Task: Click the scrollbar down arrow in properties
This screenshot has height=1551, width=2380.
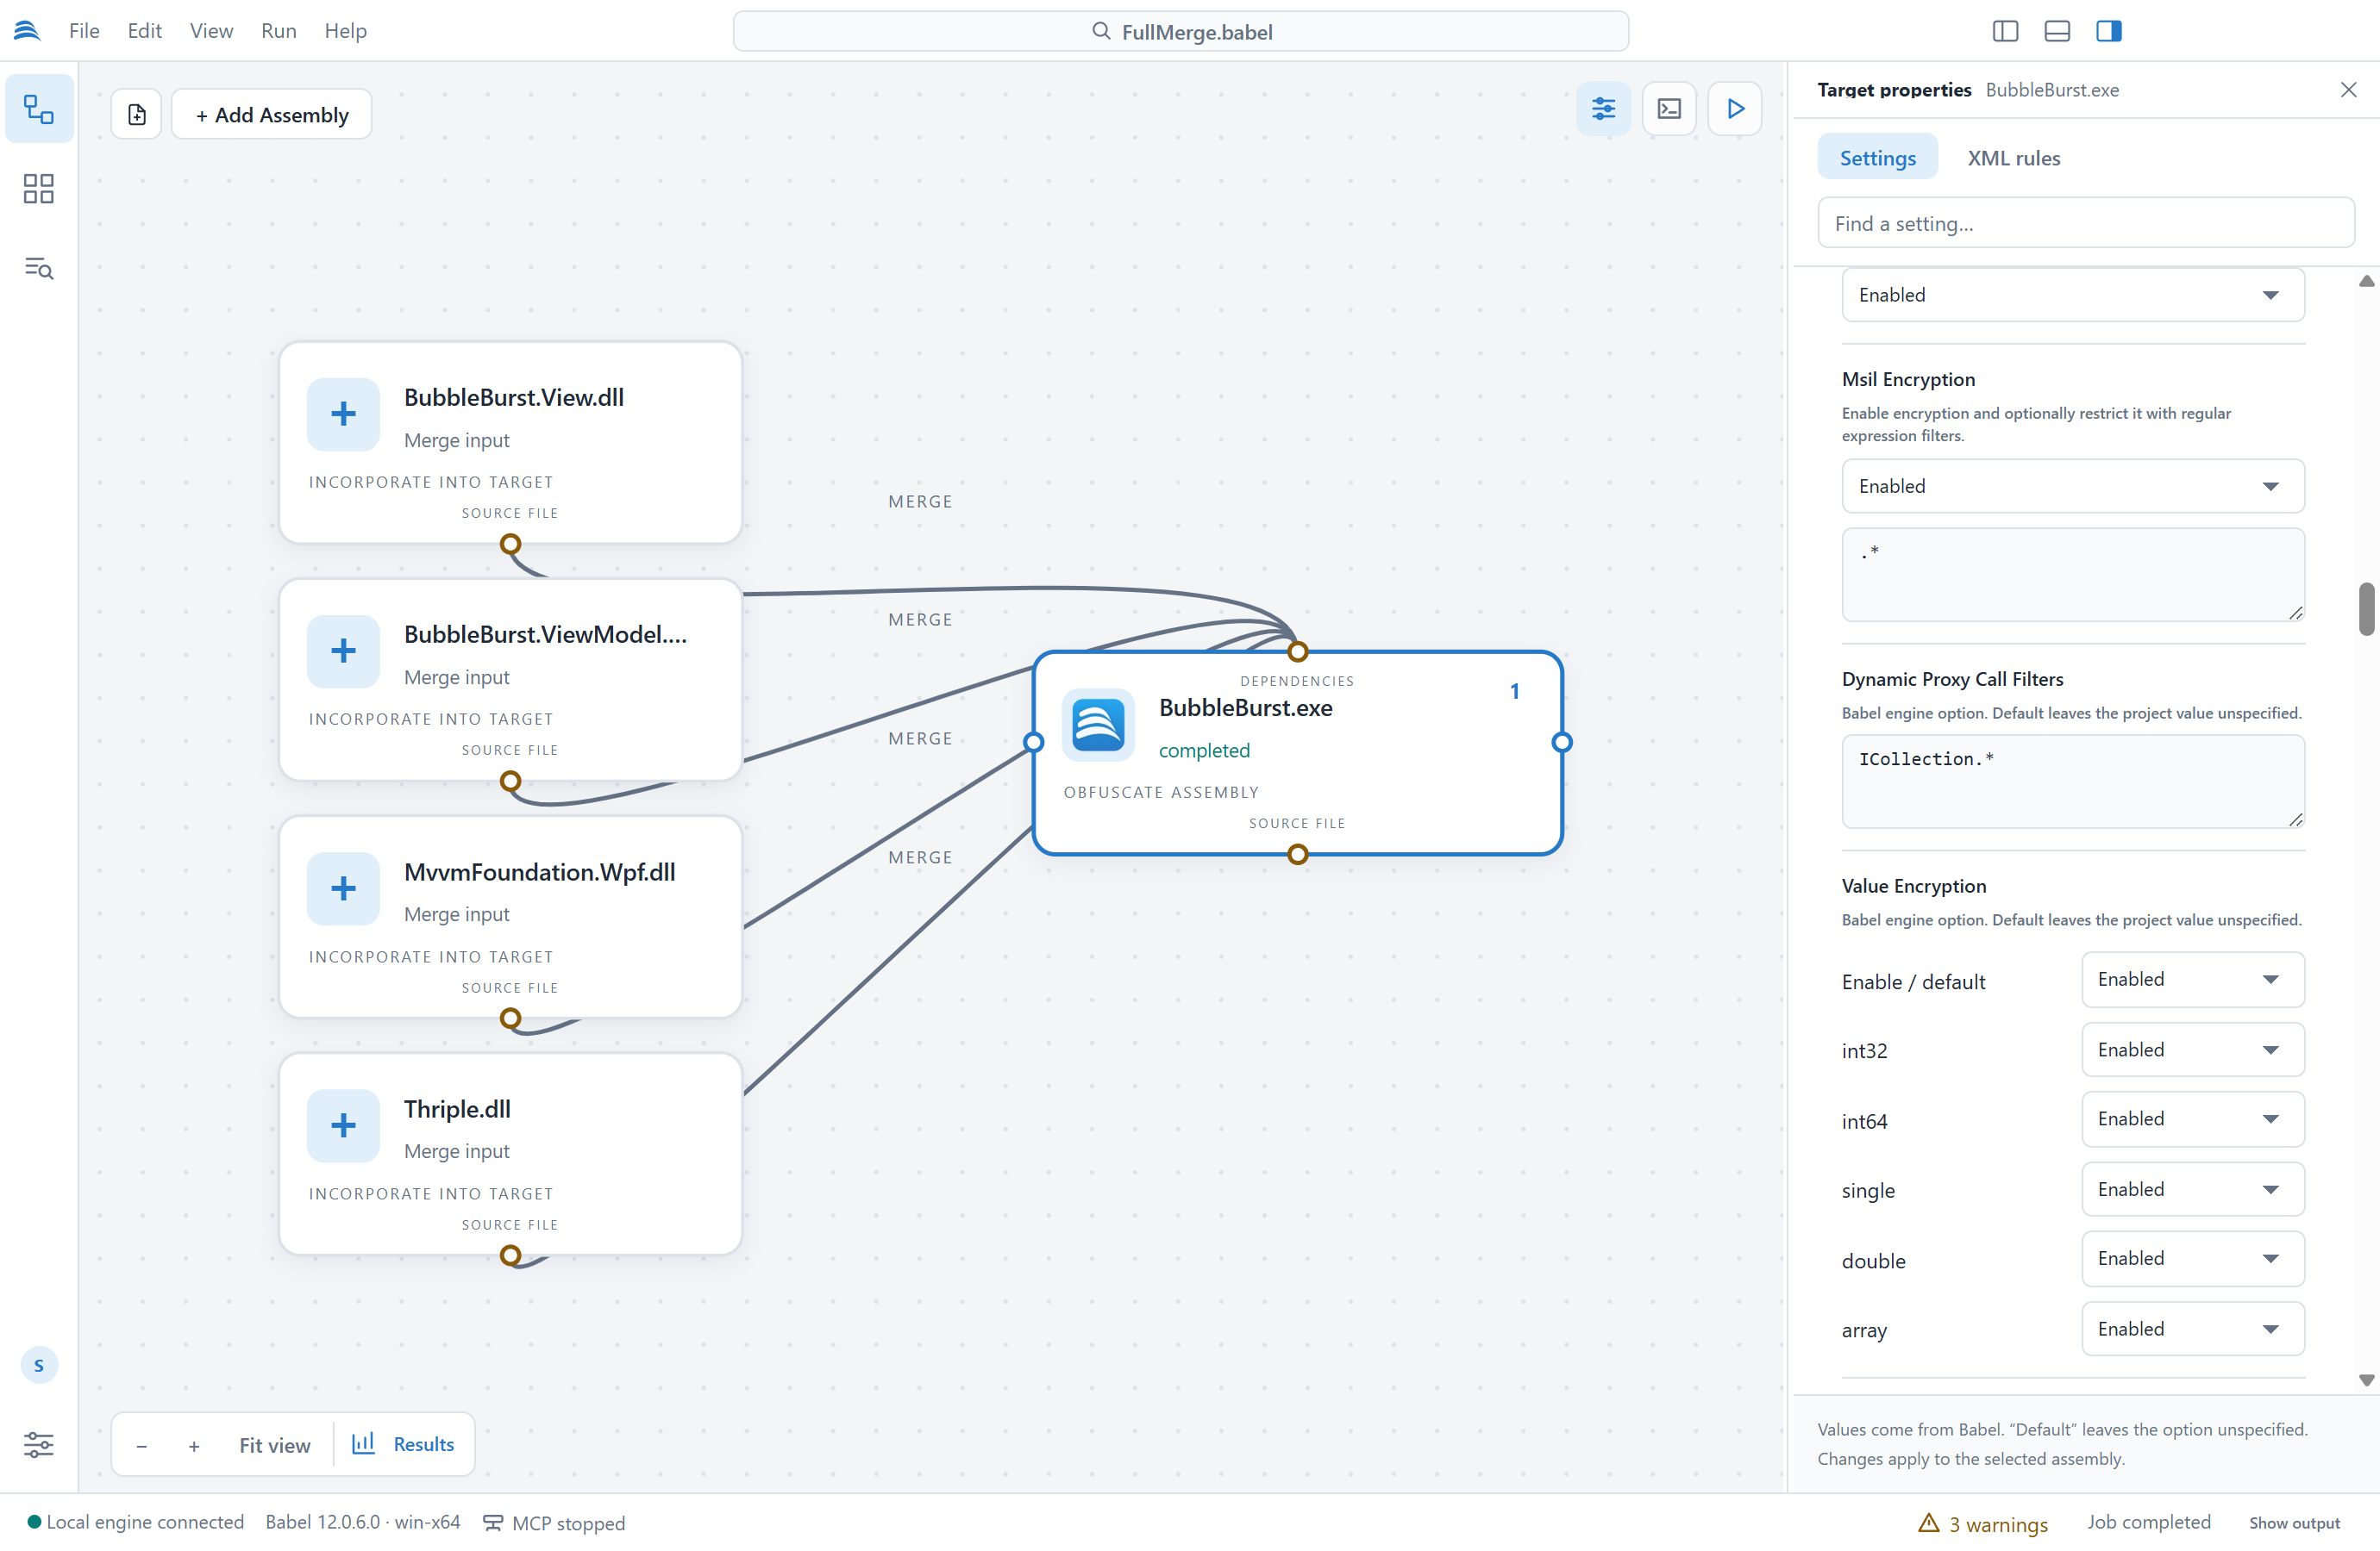Action: pos(2366,1380)
